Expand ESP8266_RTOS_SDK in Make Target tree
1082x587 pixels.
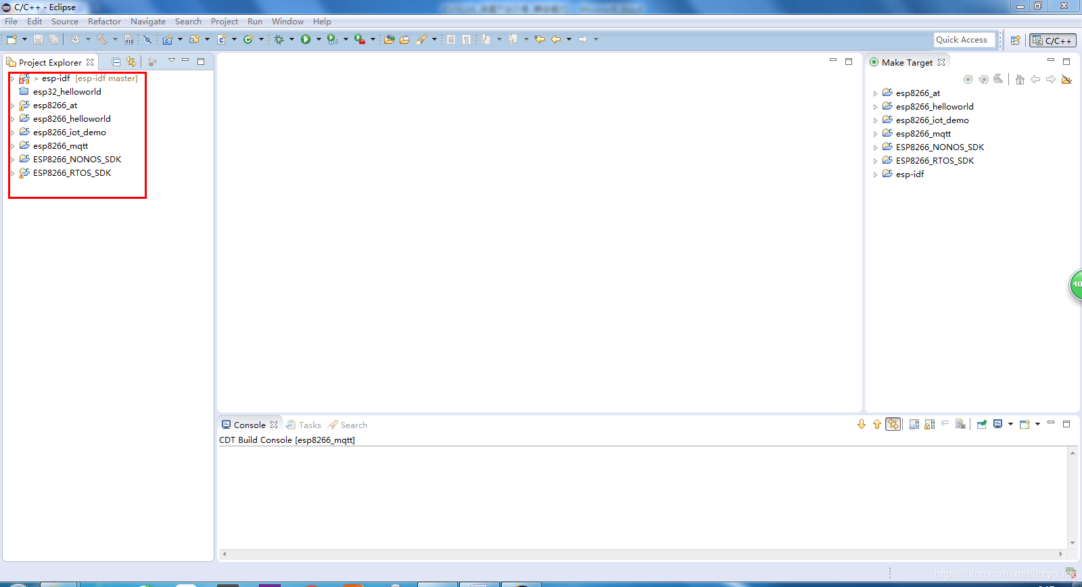point(875,161)
